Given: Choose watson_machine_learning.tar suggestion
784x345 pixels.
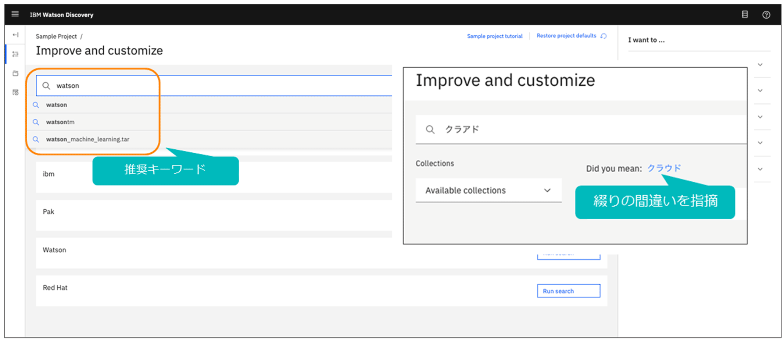Looking at the screenshot, I should [x=87, y=139].
